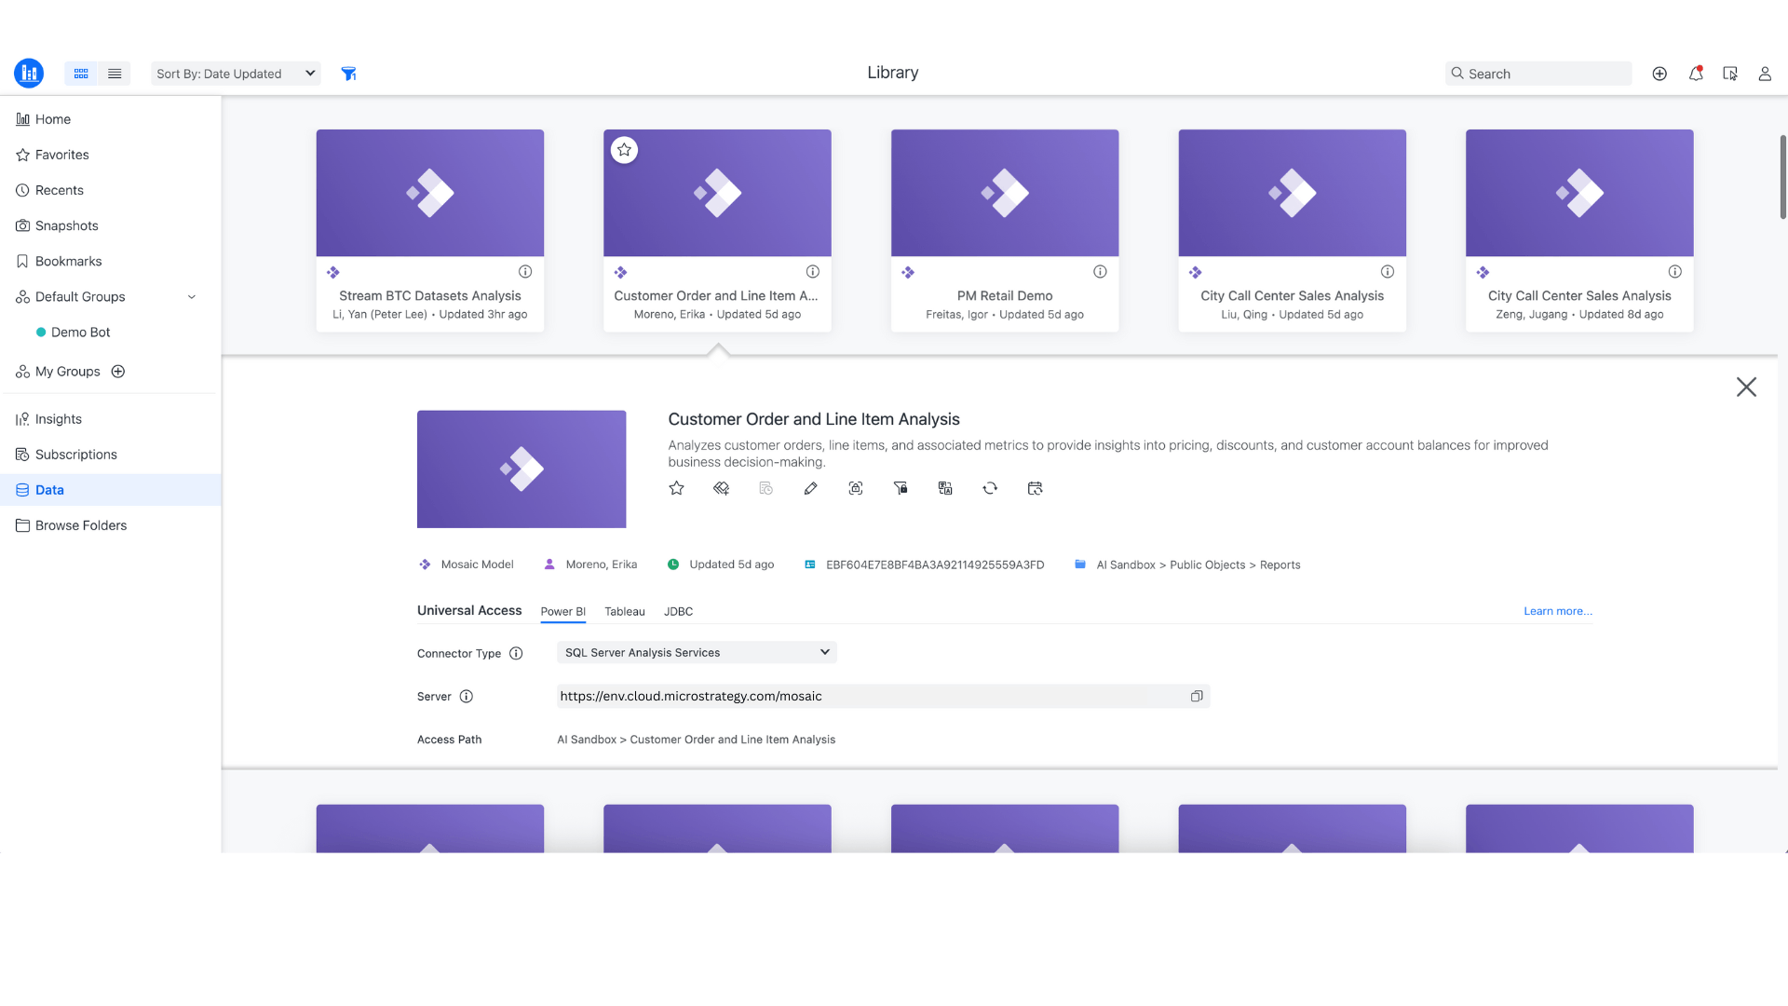The image size is (1788, 1006).
Task: Copy the server URL with copy icon
Action: click(1197, 696)
